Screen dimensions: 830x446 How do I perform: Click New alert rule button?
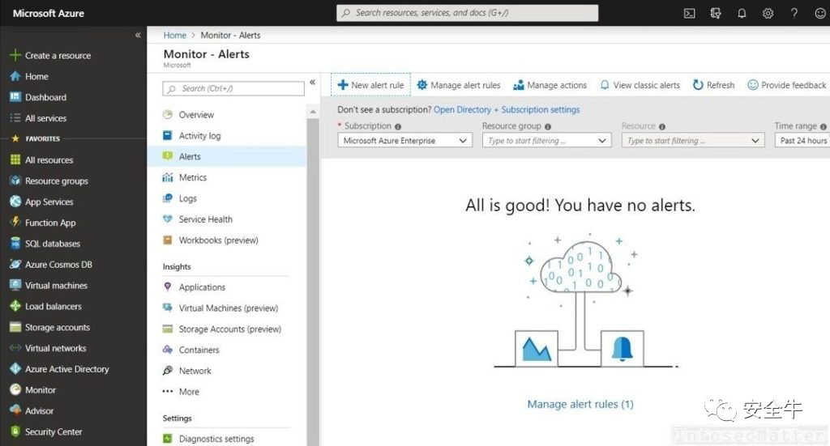370,84
